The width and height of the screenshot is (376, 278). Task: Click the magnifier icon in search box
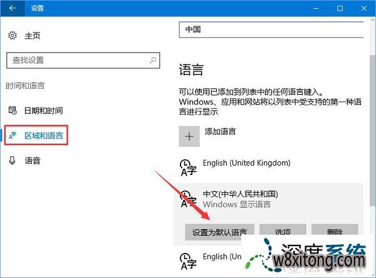point(153,60)
